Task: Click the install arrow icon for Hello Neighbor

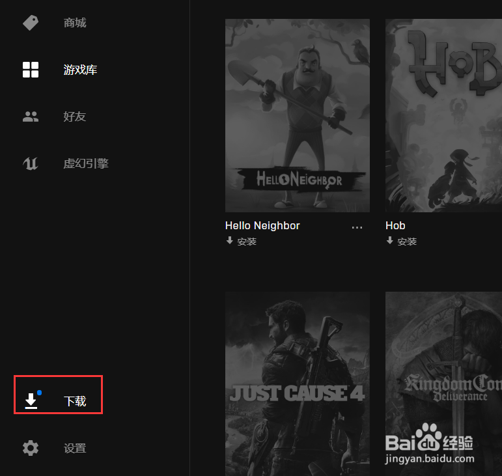Action: 230,240
